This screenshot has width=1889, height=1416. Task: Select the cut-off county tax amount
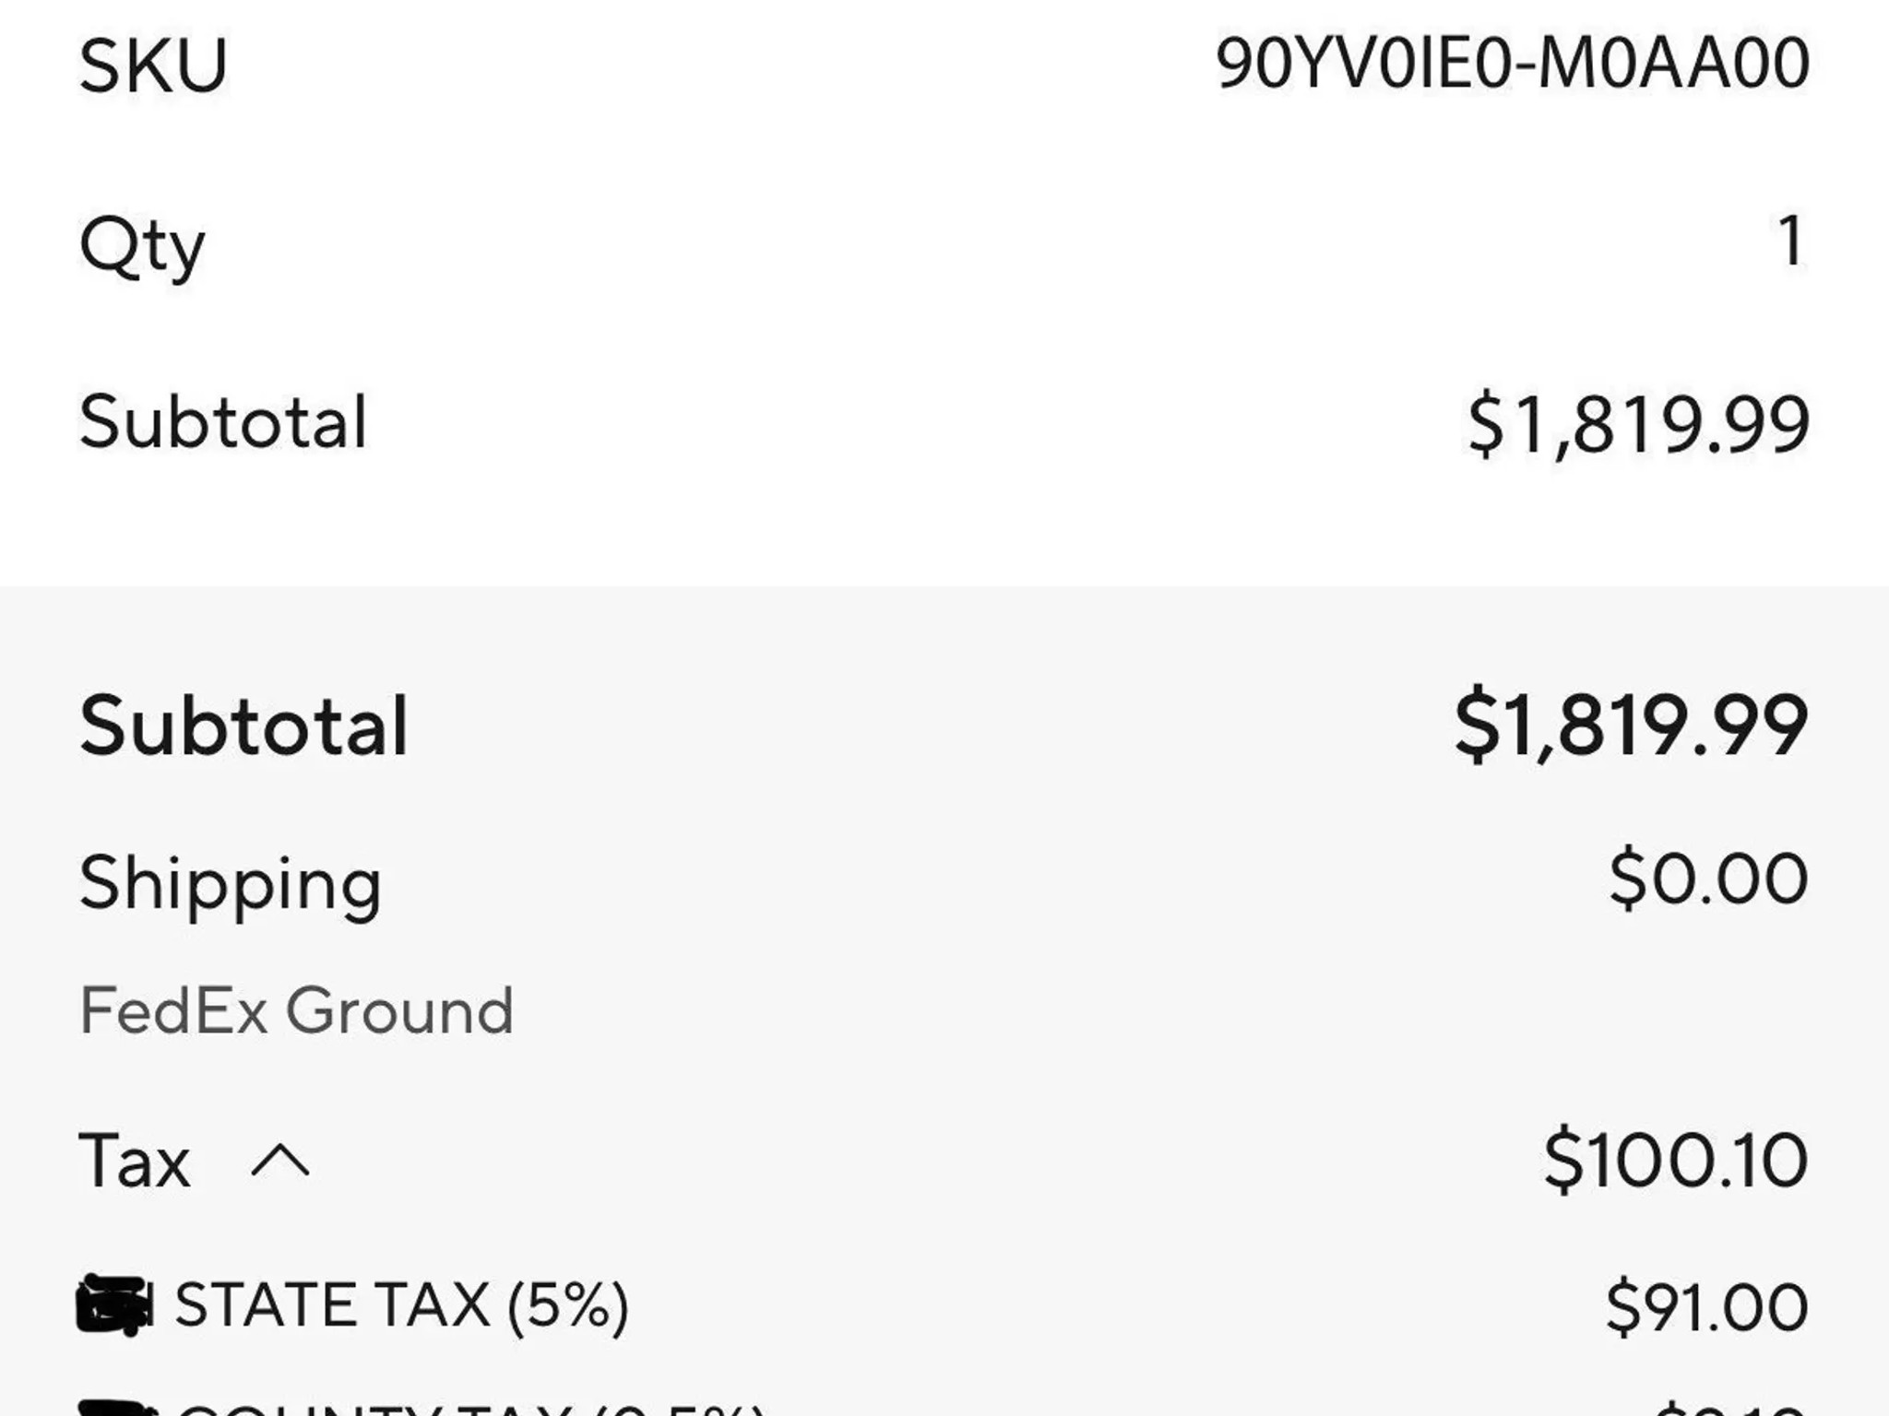point(1730,1409)
